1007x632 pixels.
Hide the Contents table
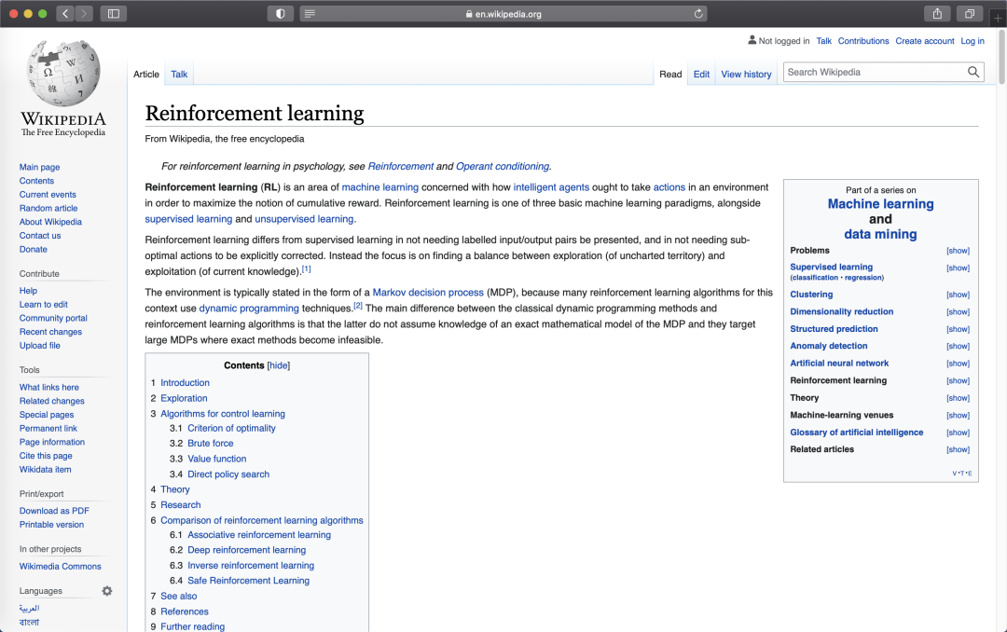pyautogui.click(x=279, y=365)
